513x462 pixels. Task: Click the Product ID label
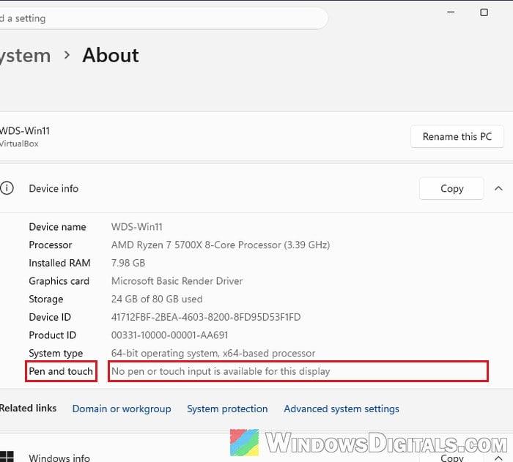pos(52,335)
